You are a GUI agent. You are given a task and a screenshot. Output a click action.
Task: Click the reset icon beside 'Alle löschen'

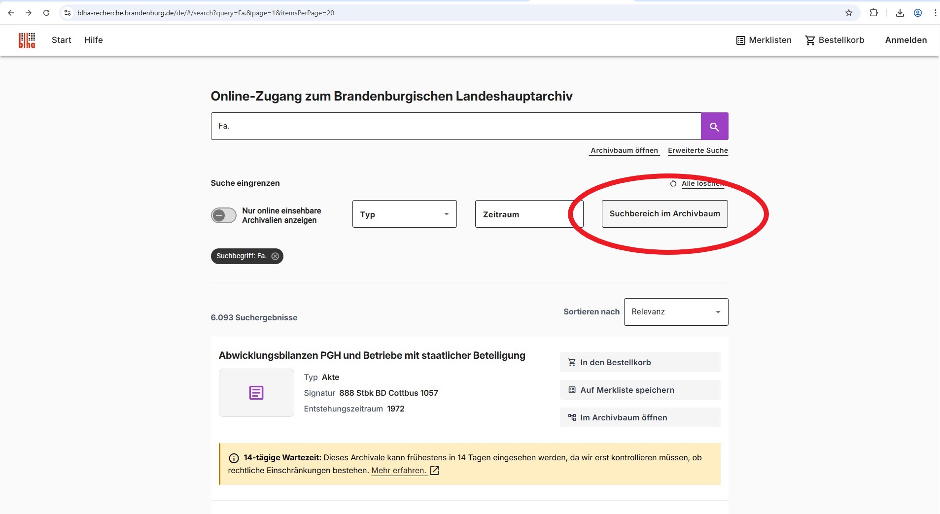point(673,184)
